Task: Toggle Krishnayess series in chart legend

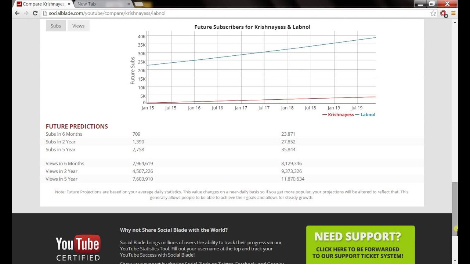Action: coord(338,115)
